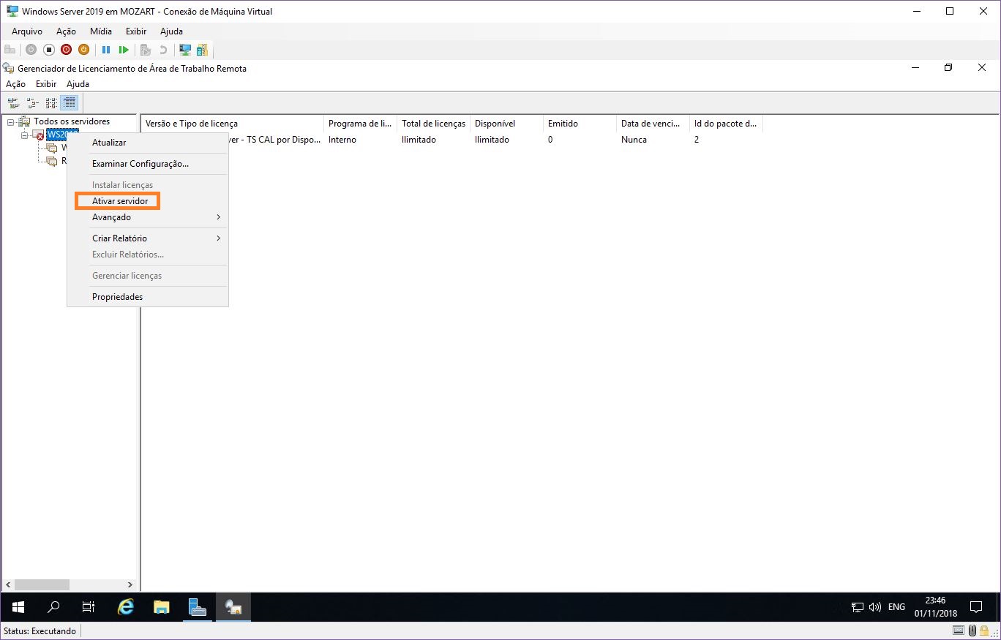Open the Windows Start menu
Image resolution: width=1001 pixels, height=640 pixels.
[x=18, y=606]
